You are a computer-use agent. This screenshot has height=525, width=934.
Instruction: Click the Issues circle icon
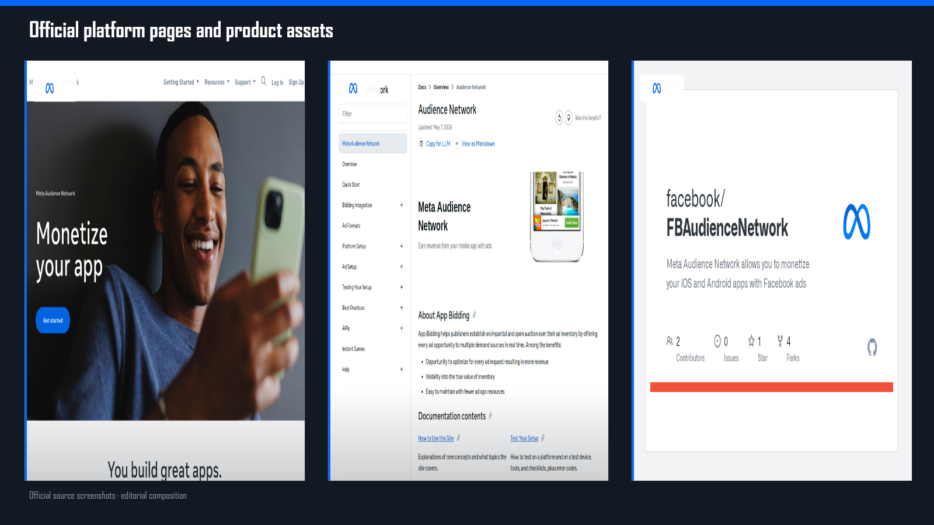[x=717, y=341]
